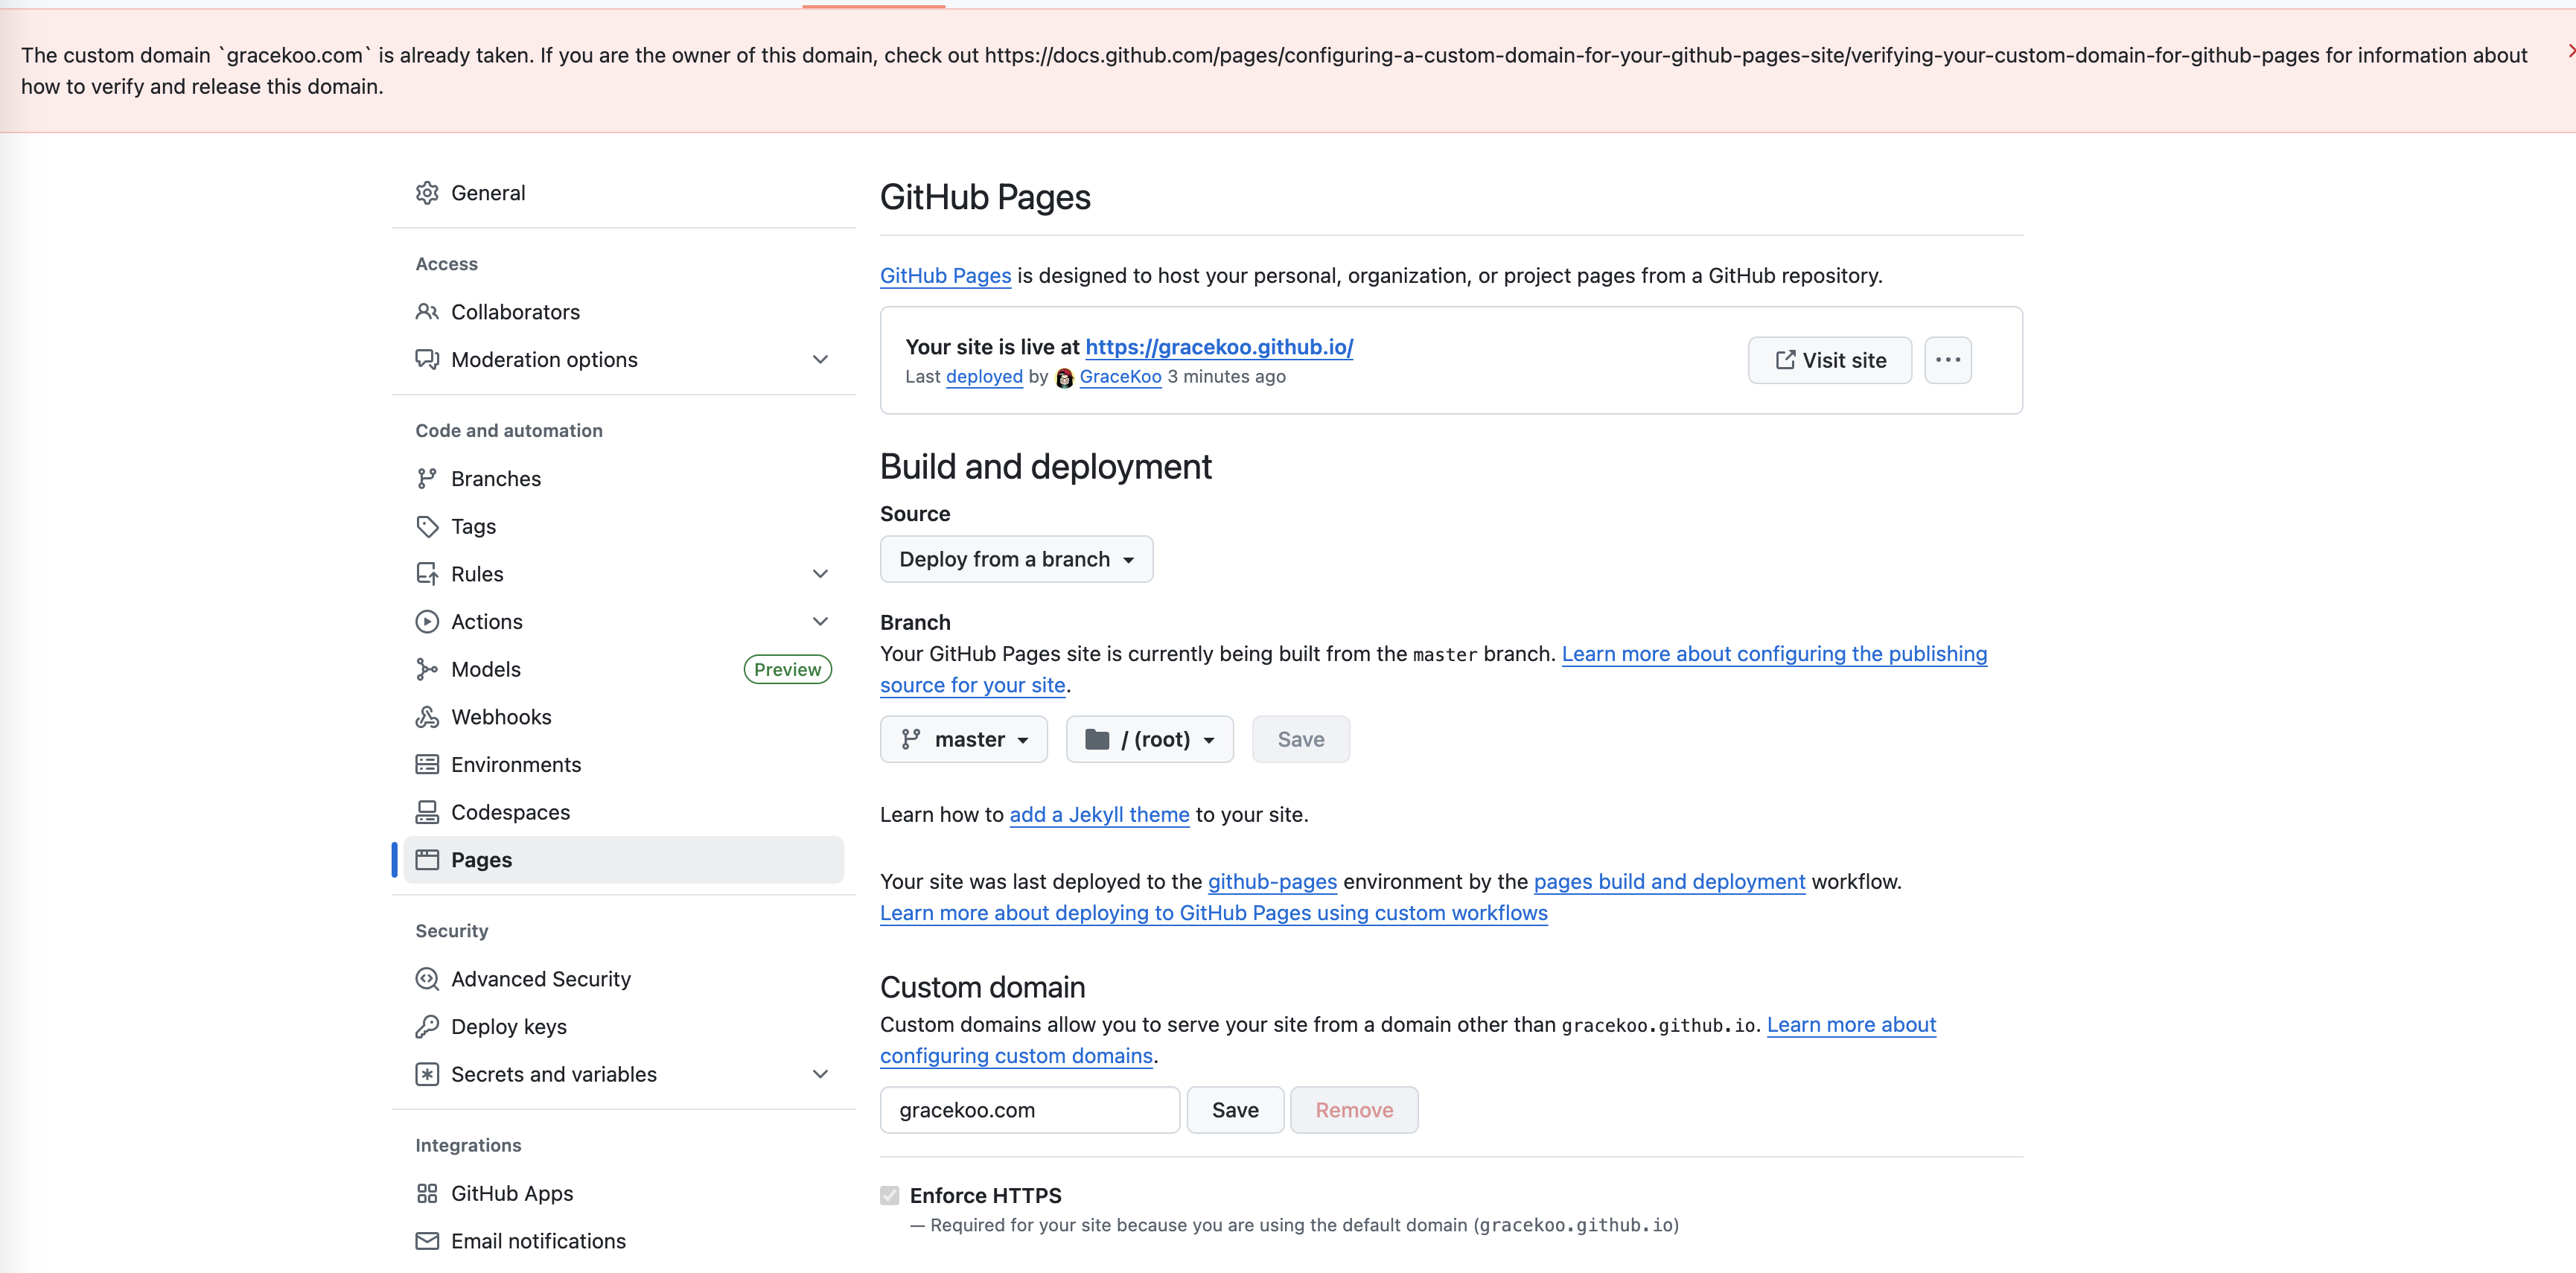Open the / (root) folder dropdown
This screenshot has width=2576, height=1273.
click(x=1149, y=739)
